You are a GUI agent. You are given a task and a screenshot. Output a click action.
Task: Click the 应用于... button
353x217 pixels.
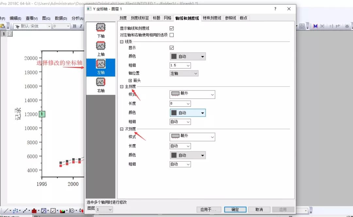pos(209,209)
